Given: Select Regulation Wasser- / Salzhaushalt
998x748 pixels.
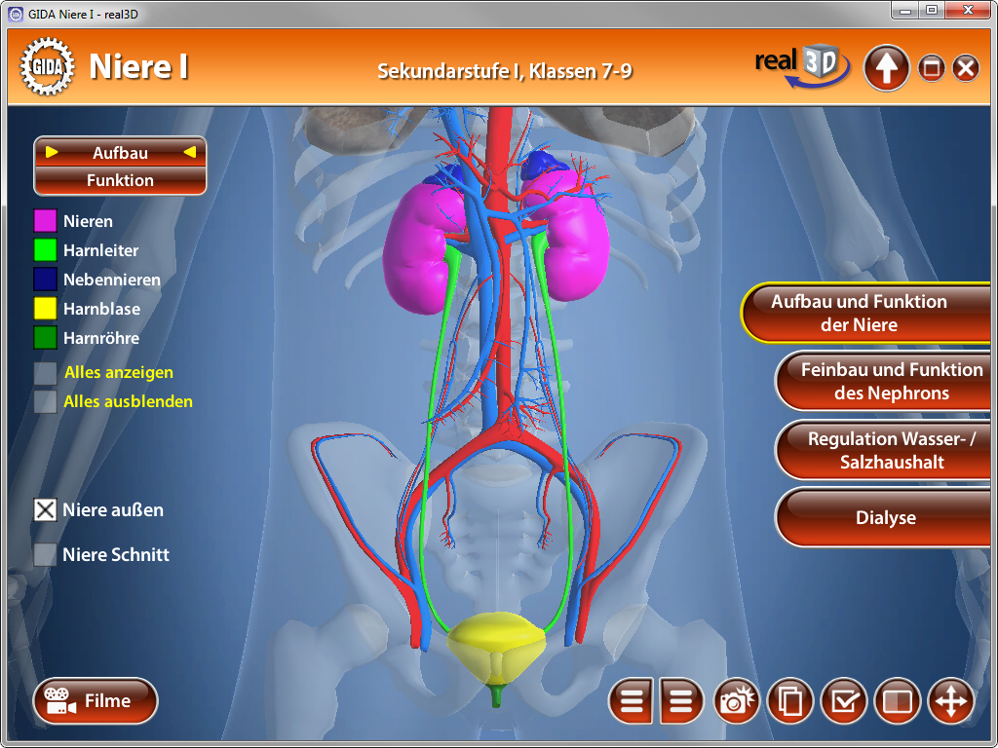Looking at the screenshot, I should pyautogui.click(x=886, y=450).
